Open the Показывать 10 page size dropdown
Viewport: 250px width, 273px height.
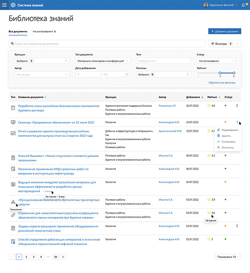click(x=228, y=257)
